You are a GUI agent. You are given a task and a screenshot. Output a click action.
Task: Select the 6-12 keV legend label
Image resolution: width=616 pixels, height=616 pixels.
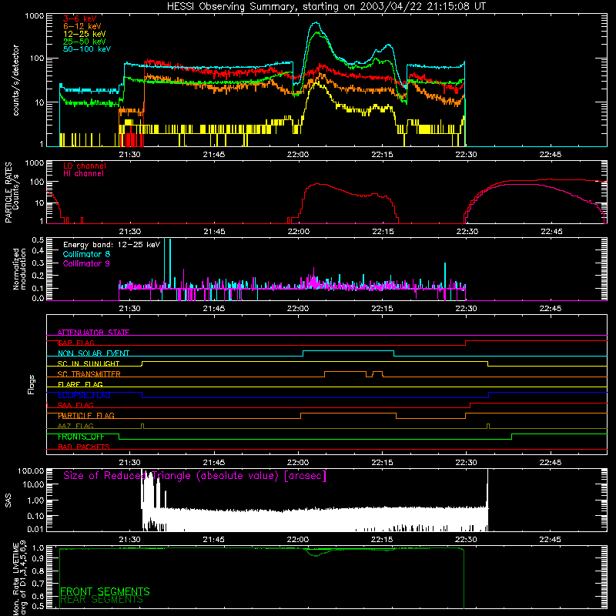pyautogui.click(x=82, y=26)
